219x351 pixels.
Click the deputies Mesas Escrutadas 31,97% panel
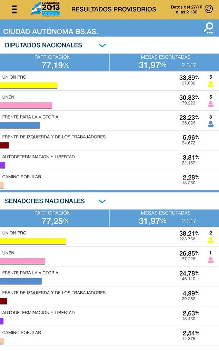(164, 62)
